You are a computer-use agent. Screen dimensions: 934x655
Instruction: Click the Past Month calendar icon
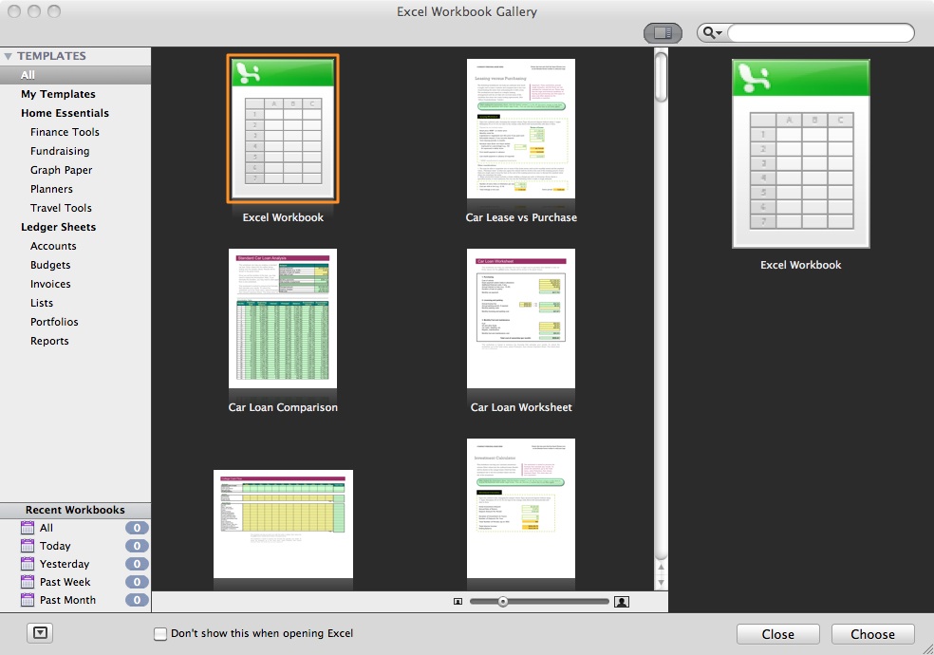click(28, 600)
